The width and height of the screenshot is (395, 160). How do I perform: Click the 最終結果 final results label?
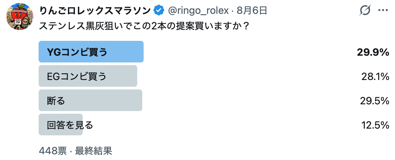(x=93, y=151)
